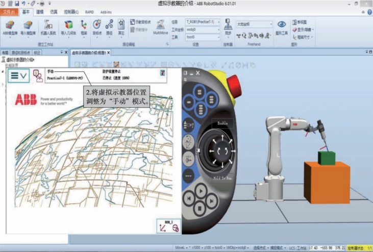
Task: Open the FlexPendant main menu button
Action: point(18,75)
